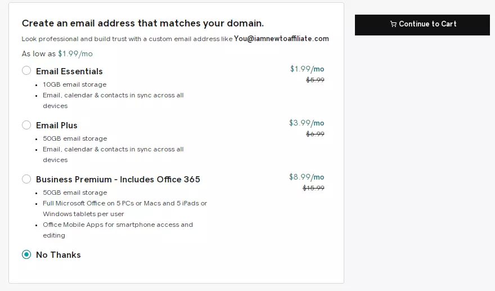Click the shopping cart icon on the button

pos(393,24)
